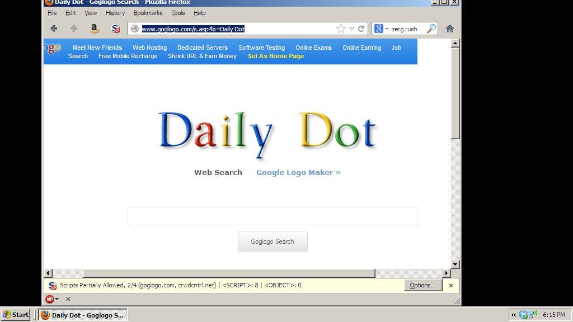Open the File menu

pos(52,13)
